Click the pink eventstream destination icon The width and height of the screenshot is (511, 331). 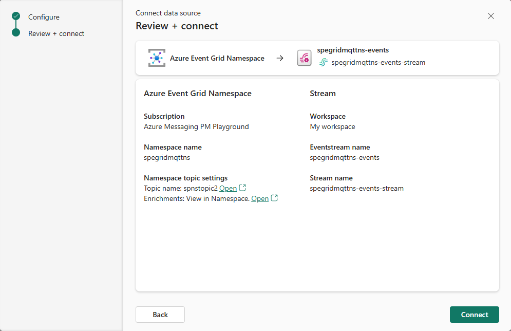coord(304,58)
